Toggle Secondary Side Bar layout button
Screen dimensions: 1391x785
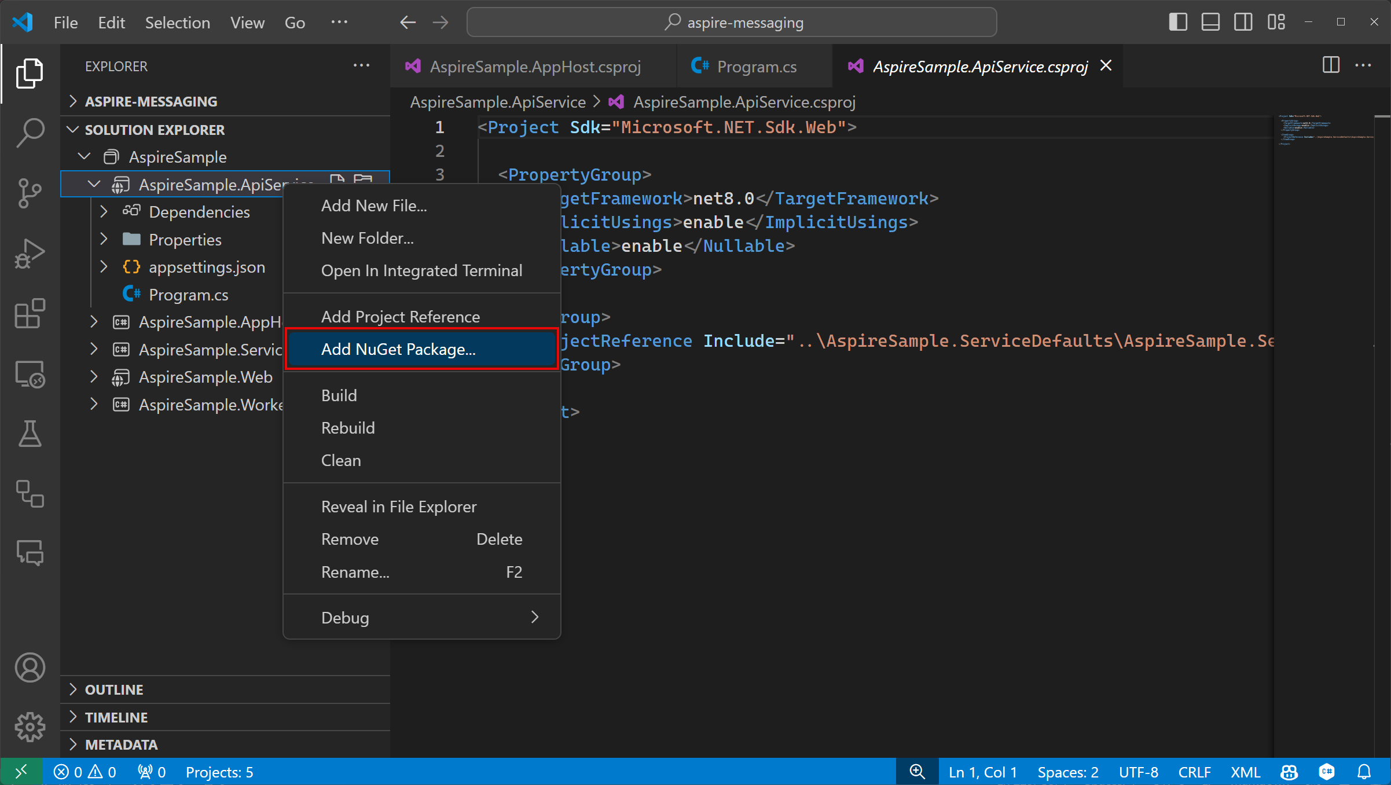[1243, 22]
